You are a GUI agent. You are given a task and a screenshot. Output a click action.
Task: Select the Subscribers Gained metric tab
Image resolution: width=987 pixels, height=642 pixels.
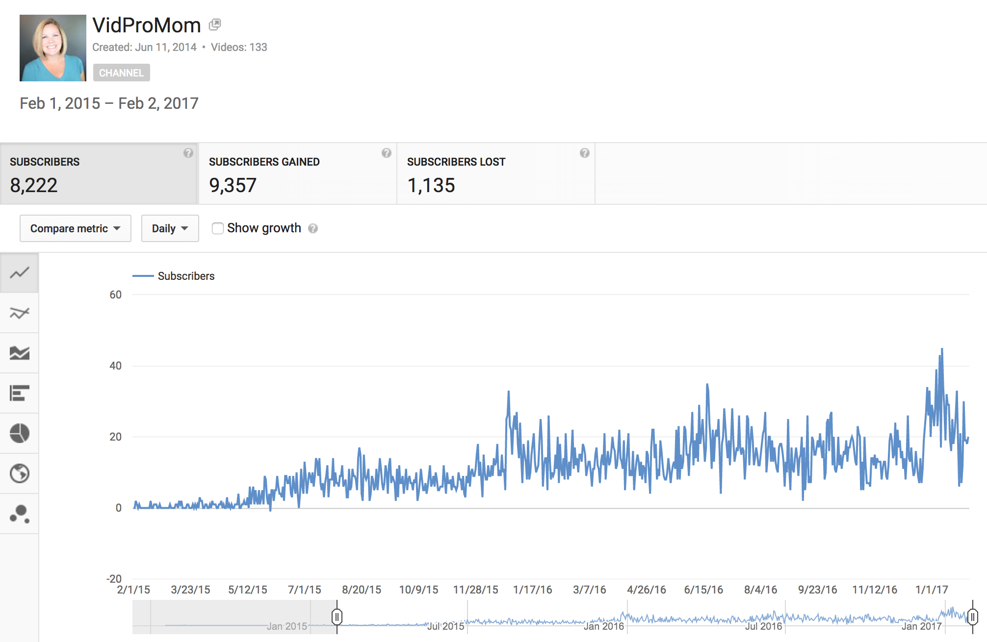click(297, 173)
